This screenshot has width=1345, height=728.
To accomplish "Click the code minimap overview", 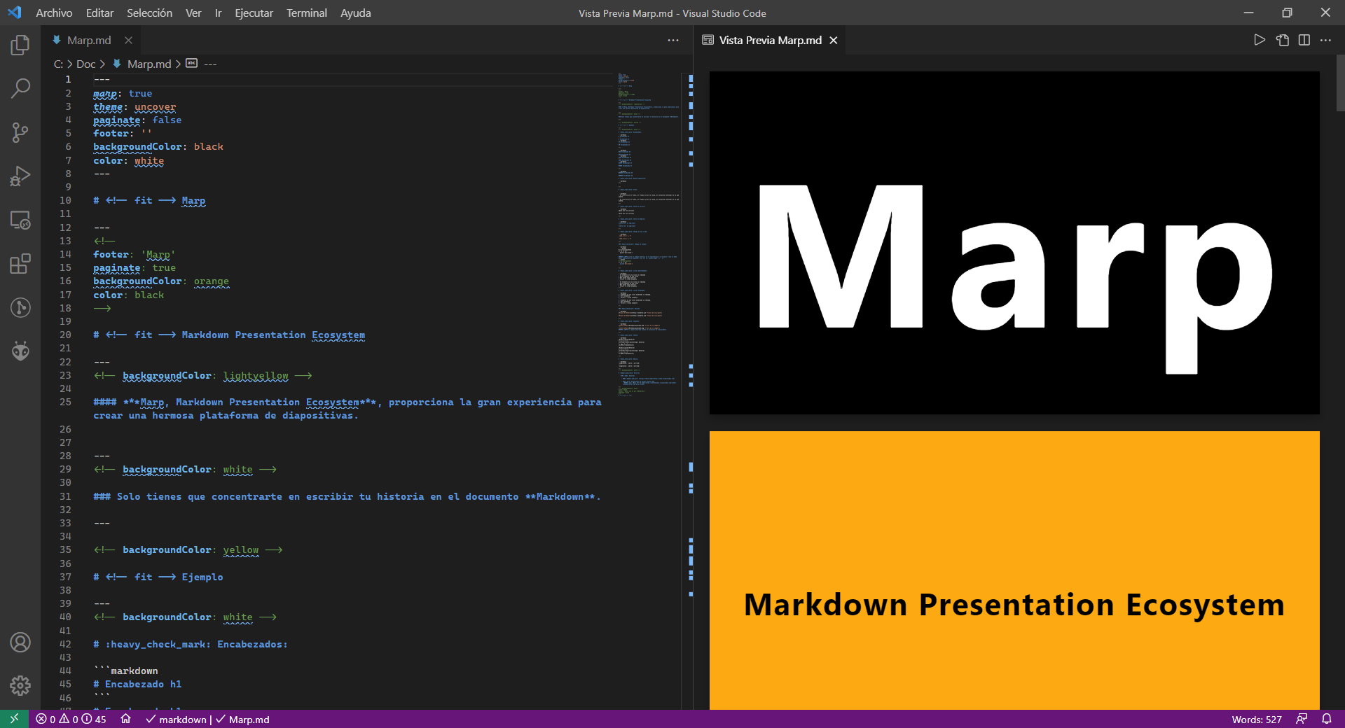I will [648, 231].
